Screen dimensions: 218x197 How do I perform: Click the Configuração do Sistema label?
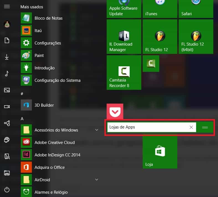click(57, 80)
